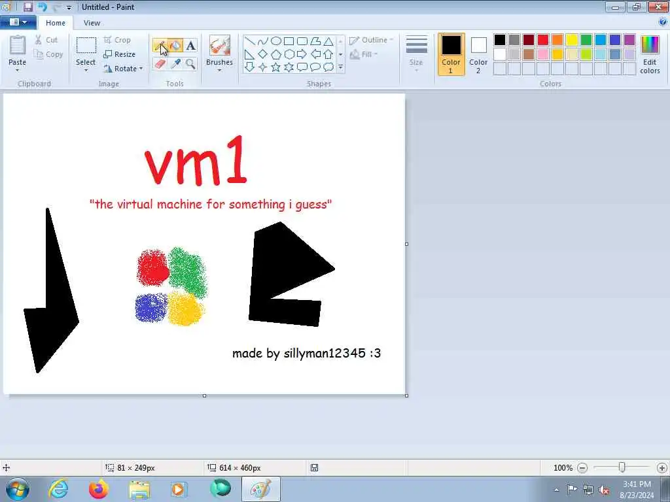This screenshot has height=502, width=670.
Task: Choose the Right triangle shape
Action: coord(250,54)
